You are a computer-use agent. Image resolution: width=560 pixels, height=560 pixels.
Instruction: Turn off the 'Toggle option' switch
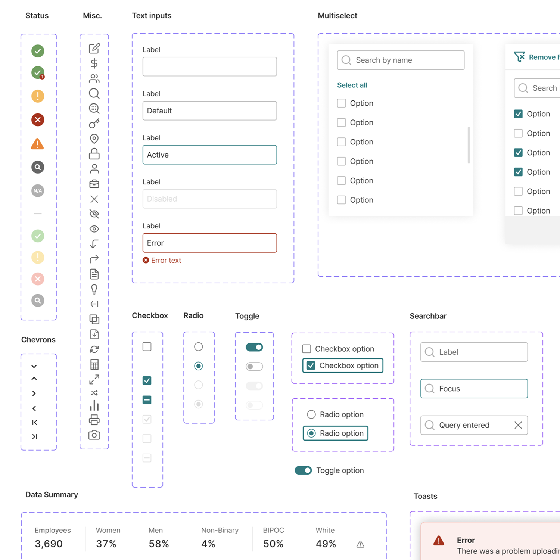coord(303,470)
